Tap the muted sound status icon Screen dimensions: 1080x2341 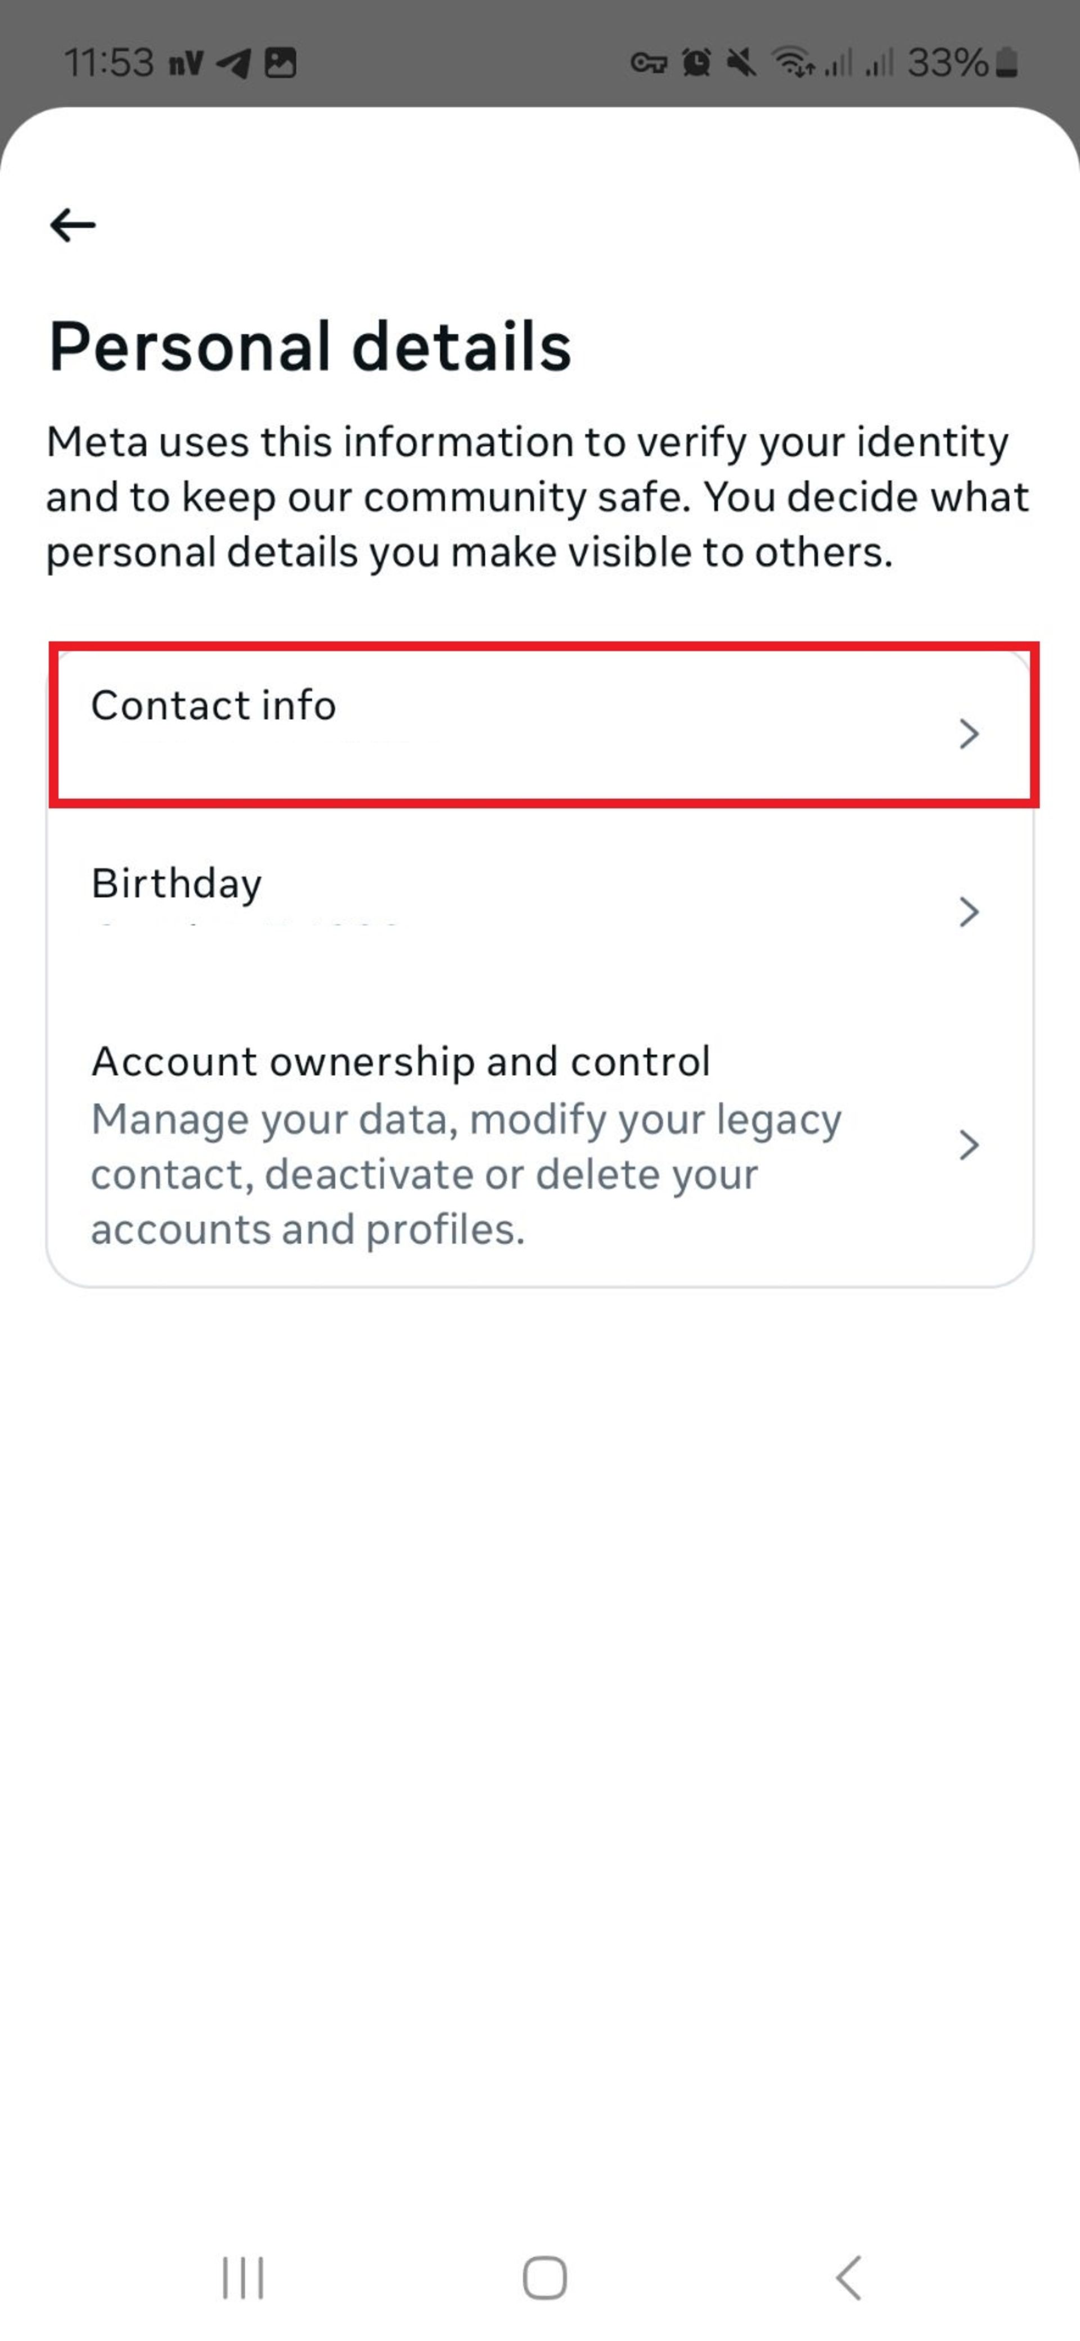pos(742,62)
